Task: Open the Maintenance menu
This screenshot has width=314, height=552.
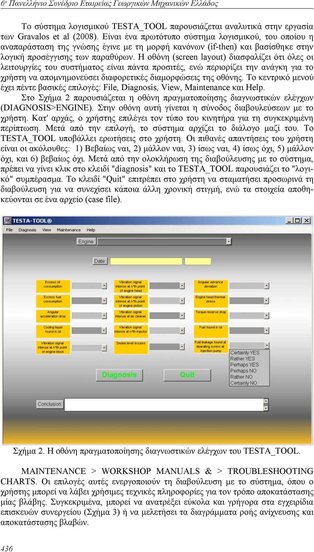Action: [69, 230]
